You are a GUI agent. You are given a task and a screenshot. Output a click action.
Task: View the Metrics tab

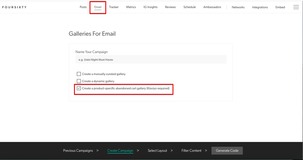pos(131,7)
